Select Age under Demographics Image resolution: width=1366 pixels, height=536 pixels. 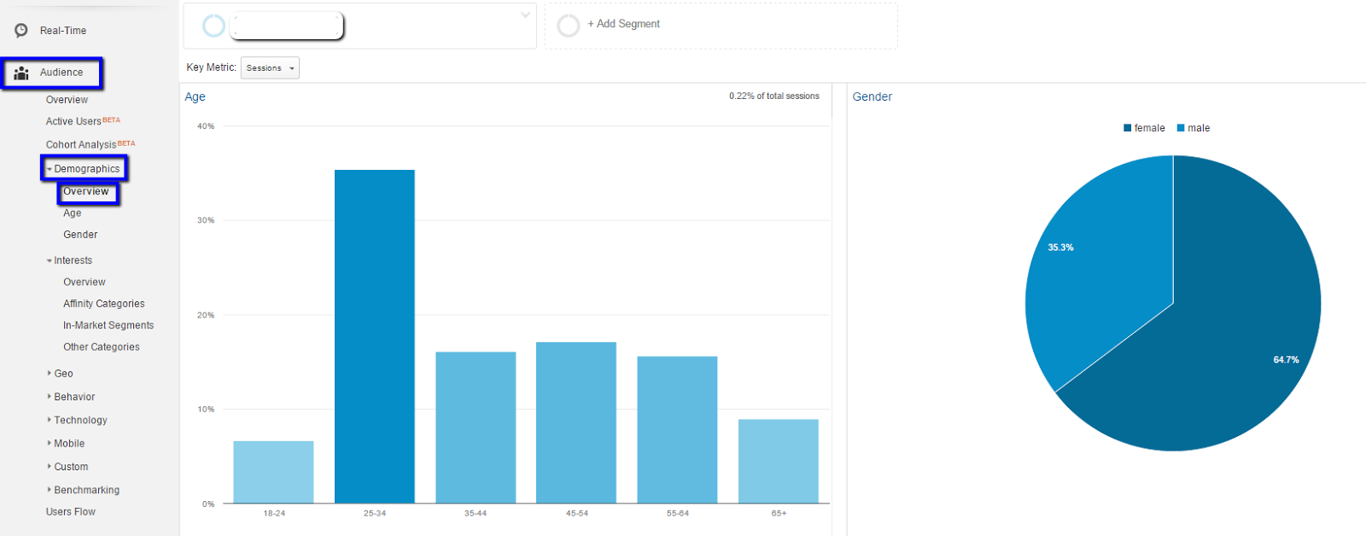(x=73, y=213)
